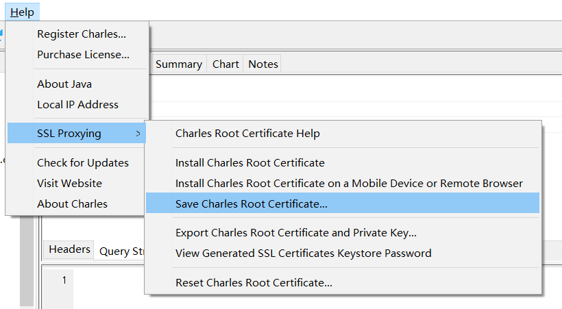Open the Notes tab
The height and width of the screenshot is (309, 562).
click(263, 64)
